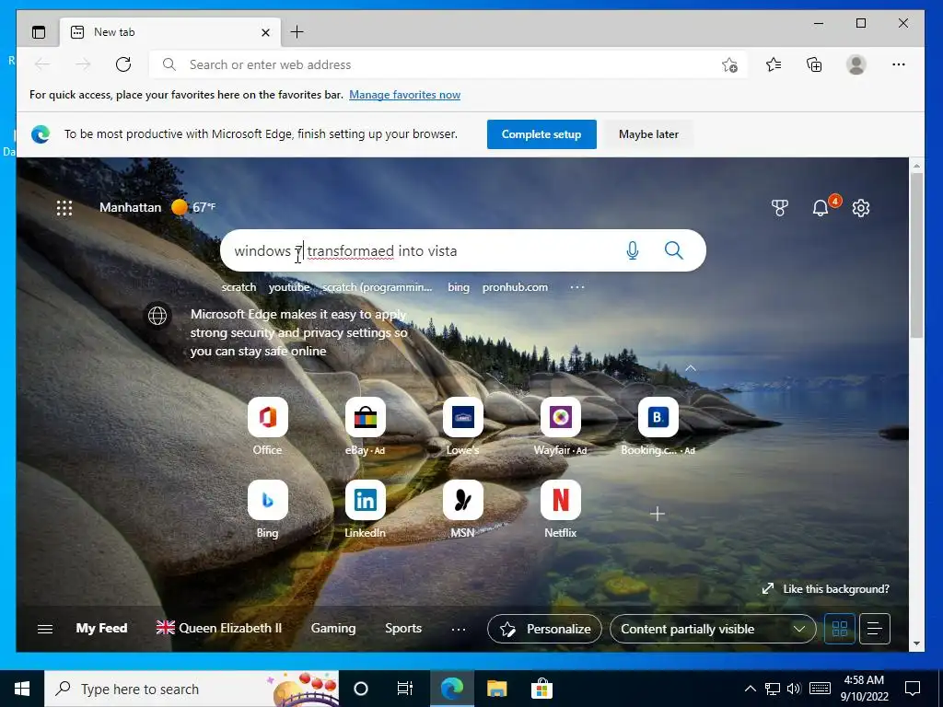Open File Explorer from taskbar
943x707 pixels.
coord(496,689)
